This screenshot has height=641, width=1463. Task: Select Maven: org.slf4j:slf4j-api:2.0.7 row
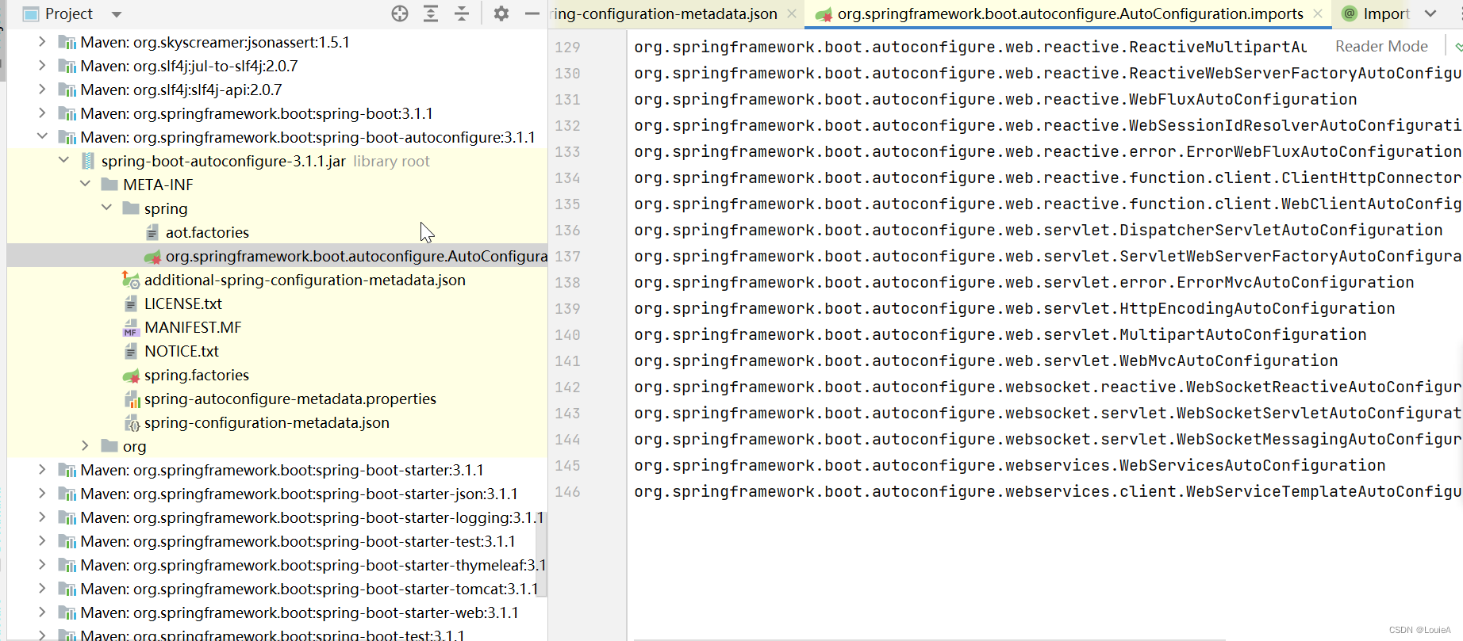[x=277, y=90]
